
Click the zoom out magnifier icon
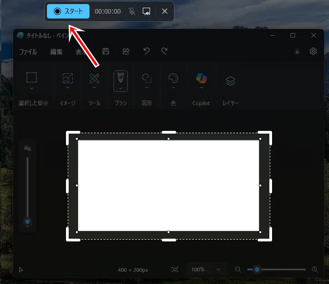point(238,270)
